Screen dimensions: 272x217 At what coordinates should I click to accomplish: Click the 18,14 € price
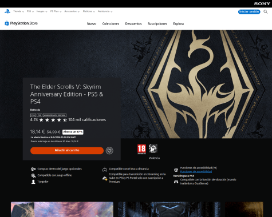point(37,132)
